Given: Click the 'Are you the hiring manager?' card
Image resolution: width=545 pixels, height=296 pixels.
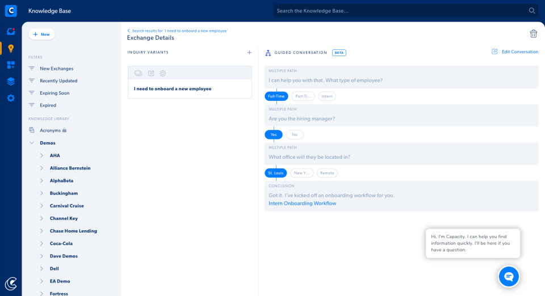Looking at the screenshot, I should pos(401,116).
